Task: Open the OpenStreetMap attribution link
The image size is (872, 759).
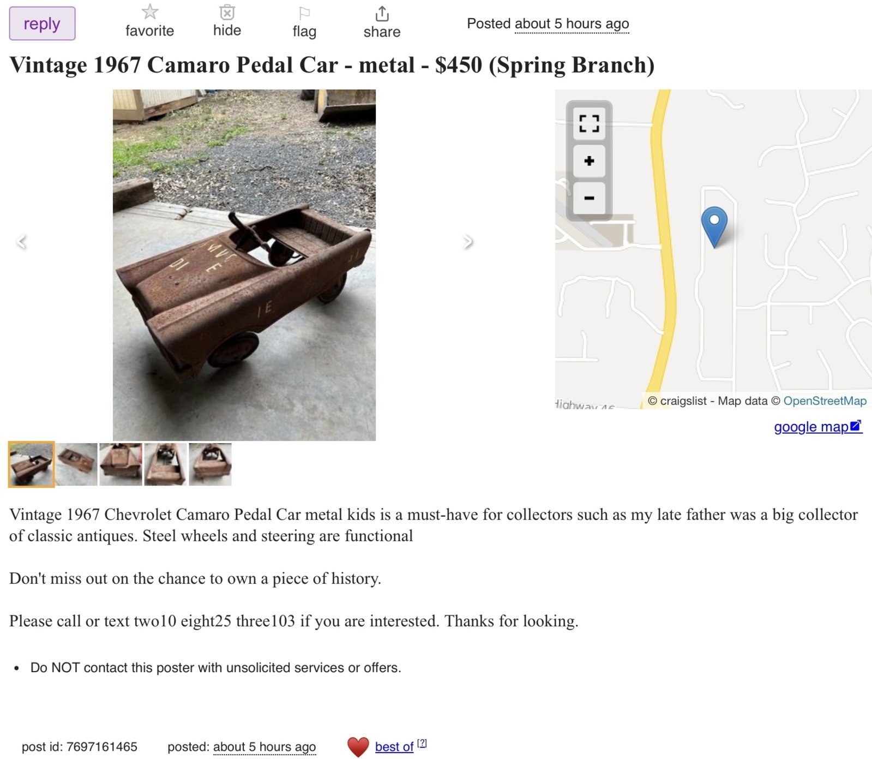Action: (825, 401)
